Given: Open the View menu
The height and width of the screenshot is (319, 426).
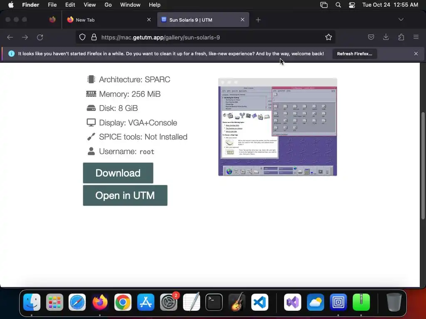Looking at the screenshot, I should (90, 5).
